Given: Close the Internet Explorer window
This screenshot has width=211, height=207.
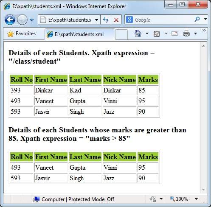Looking at the screenshot, I should pos(198,5).
